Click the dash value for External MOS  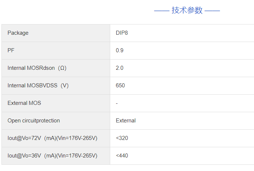click(117, 103)
